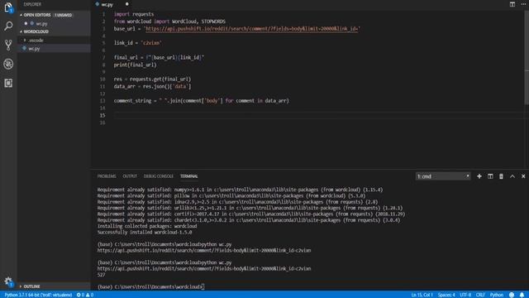
Task: Go to line via Ln 15, Col 1
Action: click(422, 295)
